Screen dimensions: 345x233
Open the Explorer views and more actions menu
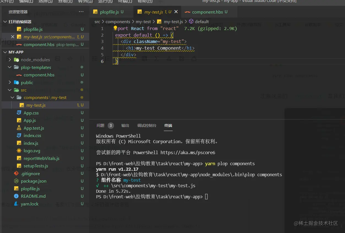click(81, 12)
